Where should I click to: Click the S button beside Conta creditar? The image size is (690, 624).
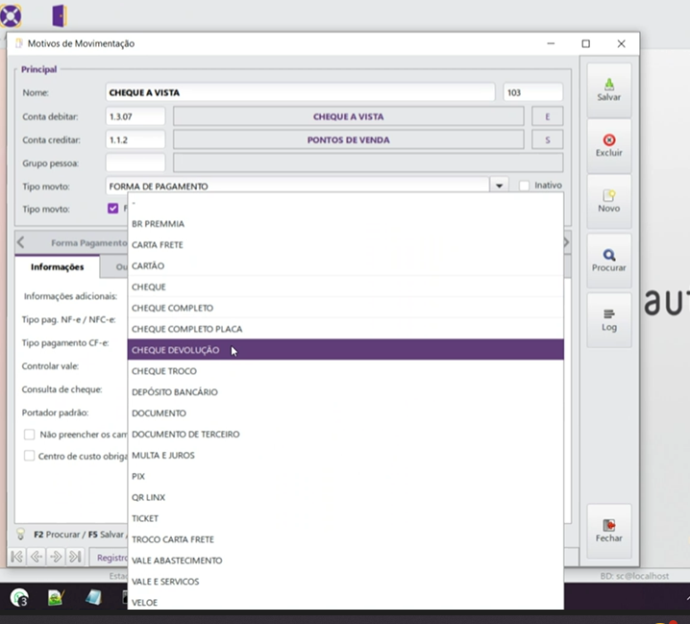[548, 140]
